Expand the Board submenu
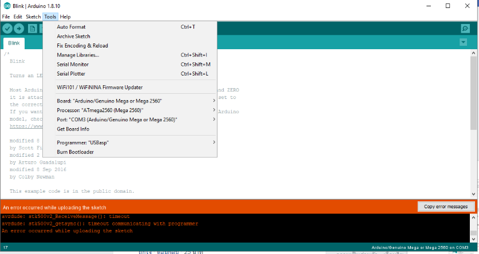The width and height of the screenshot is (479, 254). pyautogui.click(x=130, y=101)
